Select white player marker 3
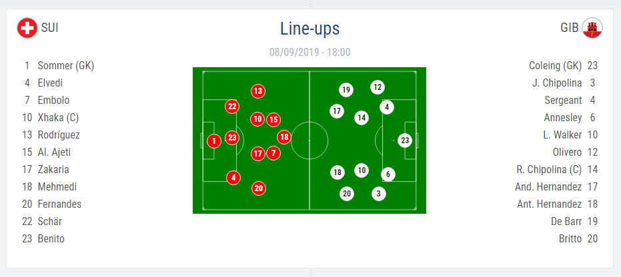The image size is (621, 277). [x=379, y=194]
